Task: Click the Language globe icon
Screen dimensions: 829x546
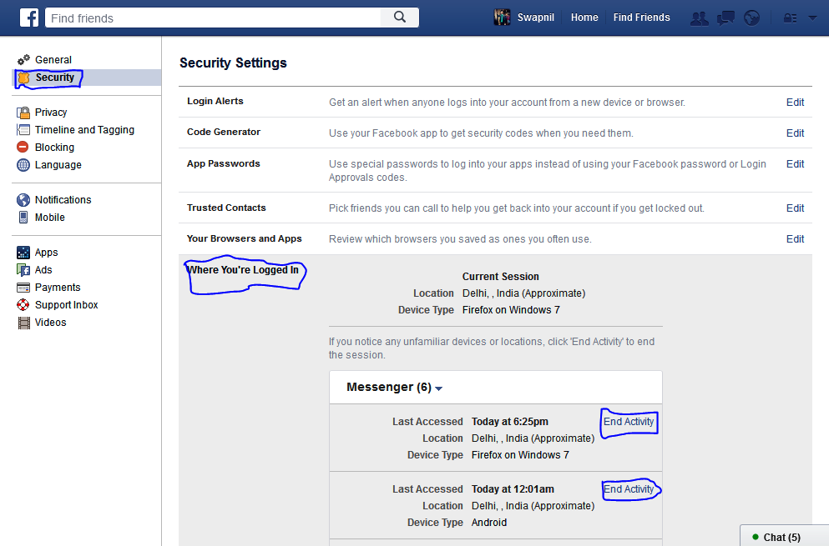Action: pyautogui.click(x=23, y=165)
